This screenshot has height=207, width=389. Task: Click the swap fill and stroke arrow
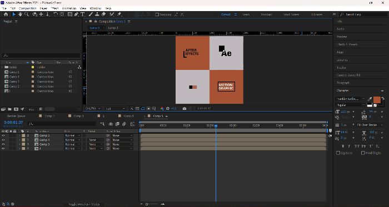coord(383,99)
